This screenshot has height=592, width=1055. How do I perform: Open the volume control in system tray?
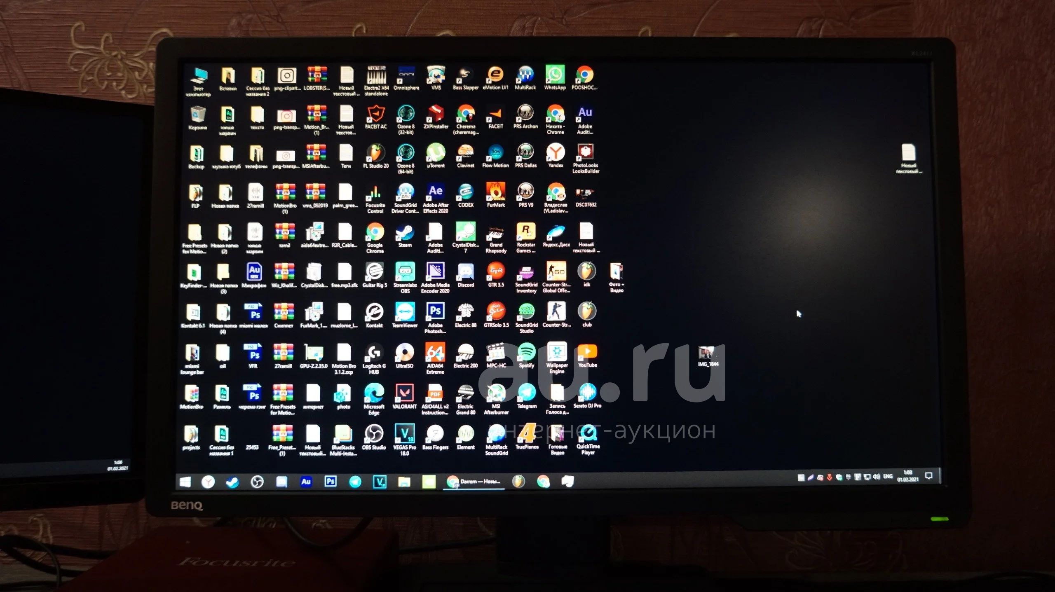[877, 477]
